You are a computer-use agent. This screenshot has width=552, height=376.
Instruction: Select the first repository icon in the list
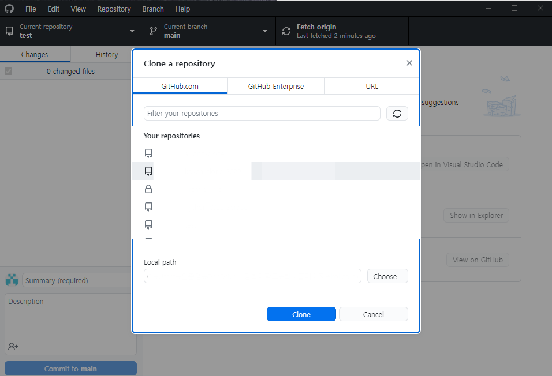[x=148, y=153]
